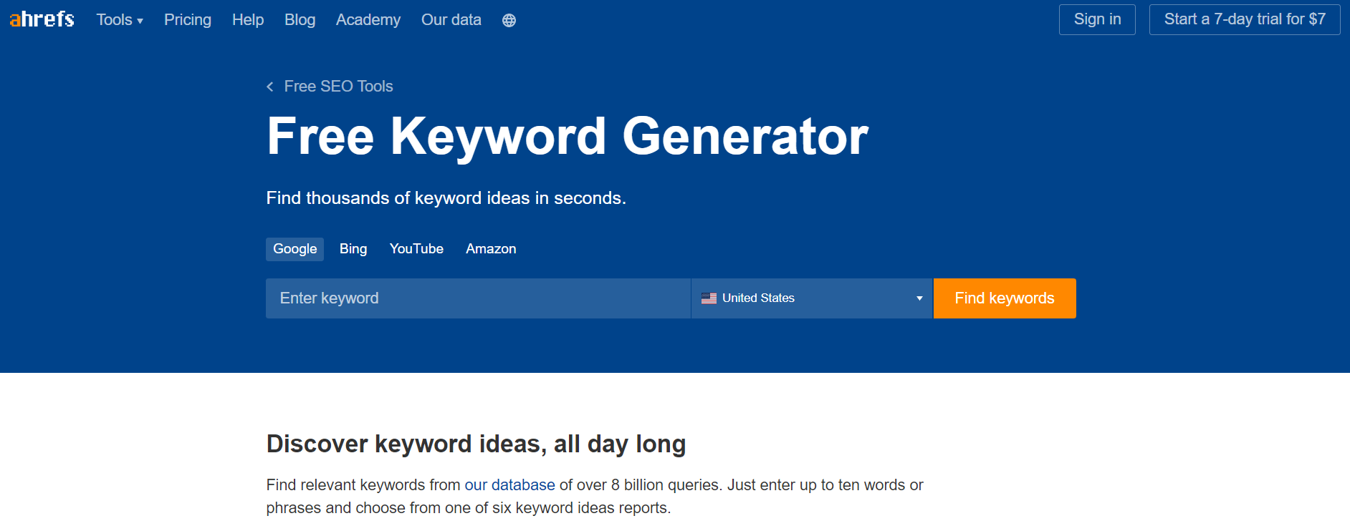Viewport: 1350px width, 526px height.
Task: Go to the Blog
Action: click(x=300, y=20)
